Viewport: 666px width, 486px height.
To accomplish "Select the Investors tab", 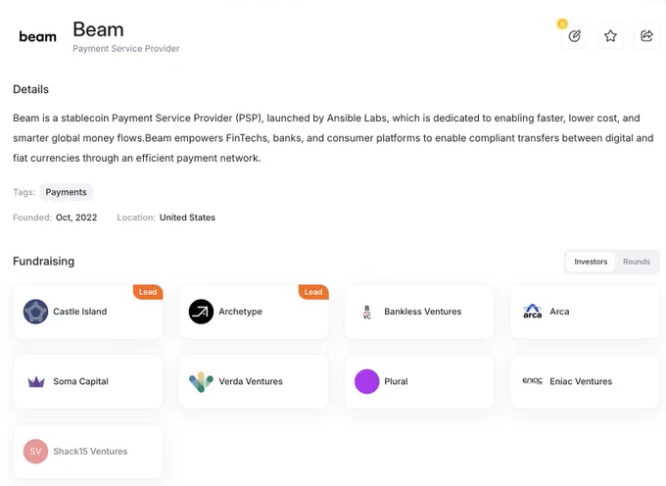I will [591, 262].
